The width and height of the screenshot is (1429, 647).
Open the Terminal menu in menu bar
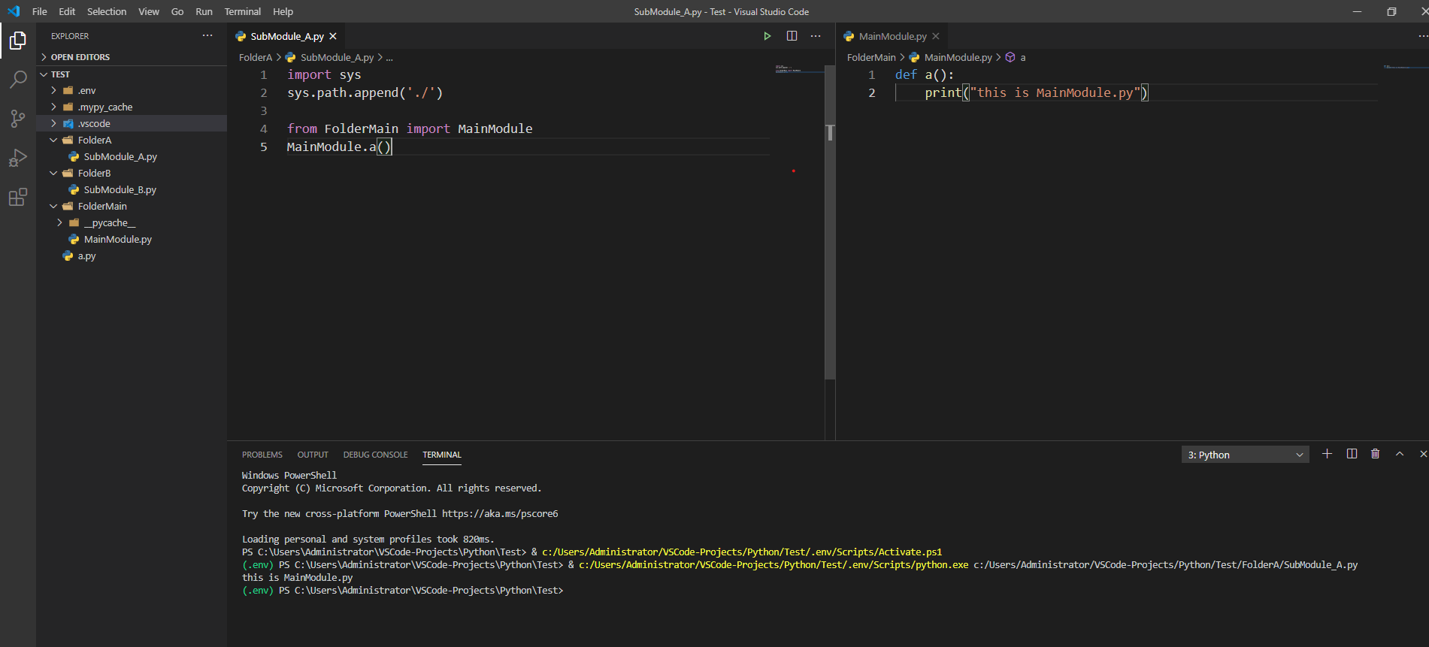[242, 11]
